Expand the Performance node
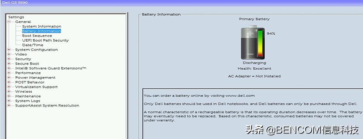The height and width of the screenshot is (139, 363). click(x=9, y=73)
